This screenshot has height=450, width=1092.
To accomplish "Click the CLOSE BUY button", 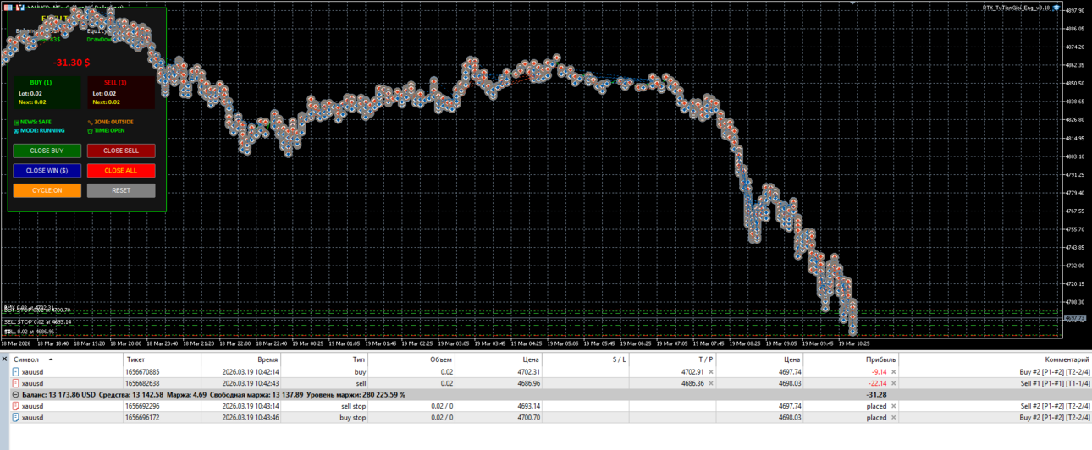I will coord(47,151).
